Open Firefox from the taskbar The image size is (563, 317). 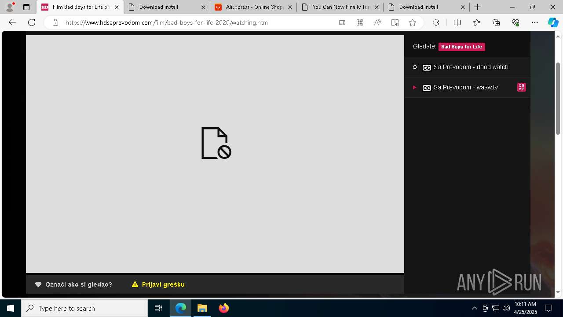point(224,308)
